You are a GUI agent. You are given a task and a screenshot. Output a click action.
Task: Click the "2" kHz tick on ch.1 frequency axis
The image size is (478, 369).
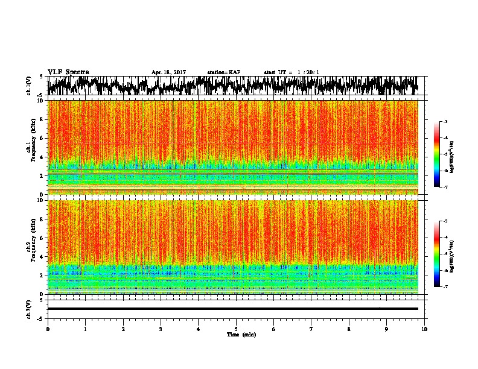(x=42, y=176)
